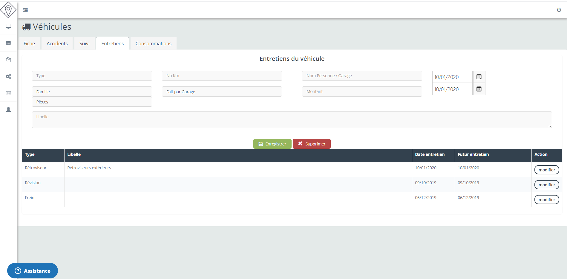The width and height of the screenshot is (567, 279).
Task: Switch to the Consommations tab
Action: (153, 44)
